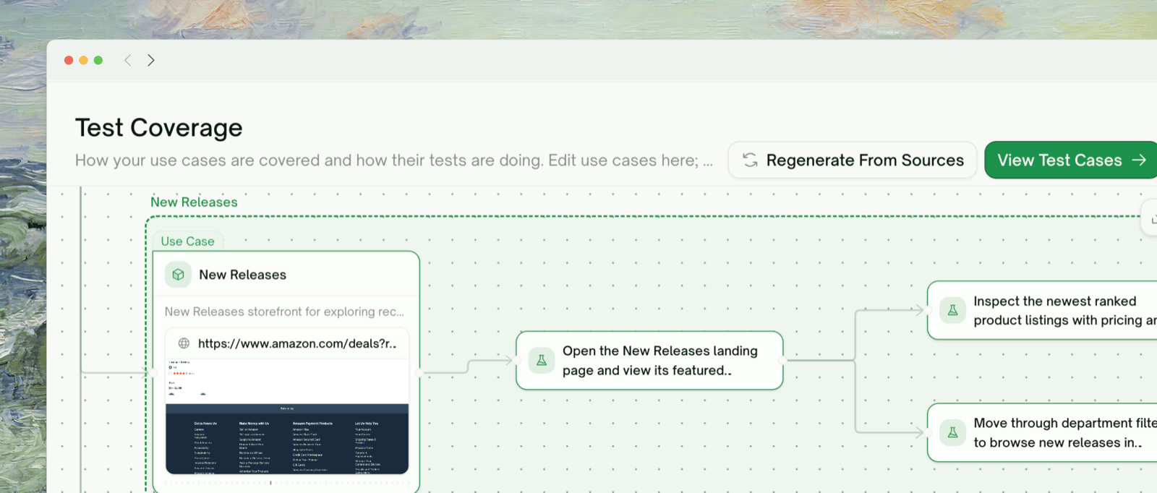Click the close window red button
This screenshot has height=493, width=1157.
[69, 60]
